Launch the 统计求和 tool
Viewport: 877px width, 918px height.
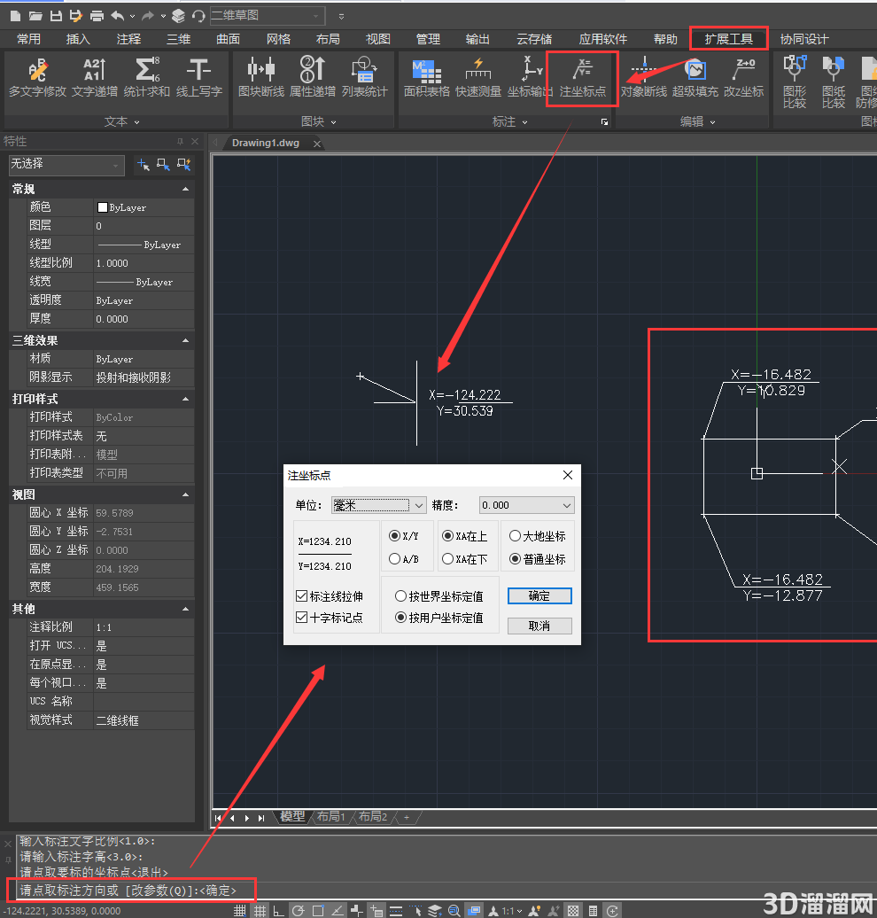(147, 78)
